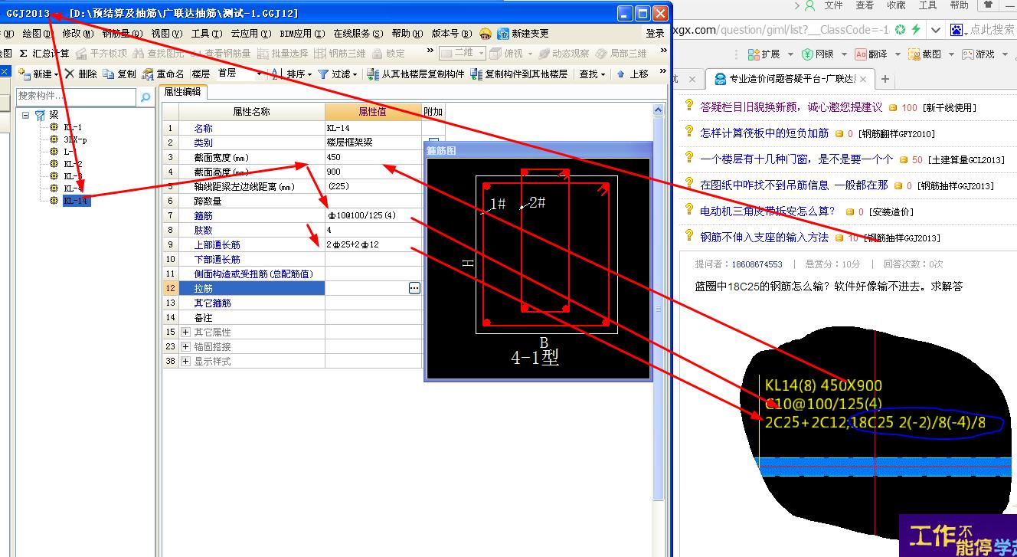Click the 复制 copy component icon
Image resolution: width=1017 pixels, height=557 pixels.
click(x=109, y=74)
